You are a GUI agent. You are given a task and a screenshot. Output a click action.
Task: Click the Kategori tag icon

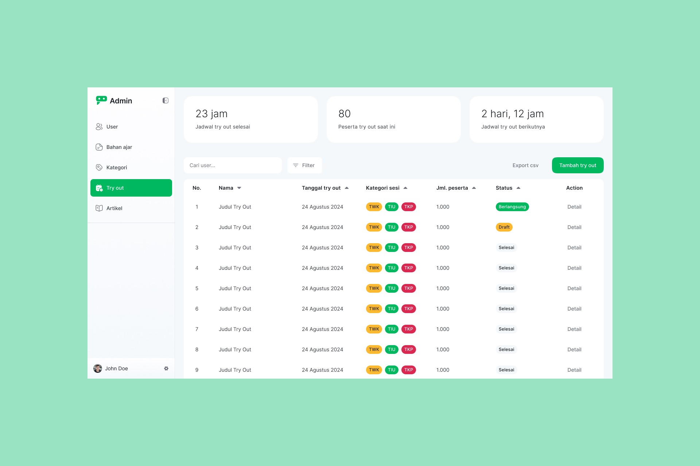99,167
